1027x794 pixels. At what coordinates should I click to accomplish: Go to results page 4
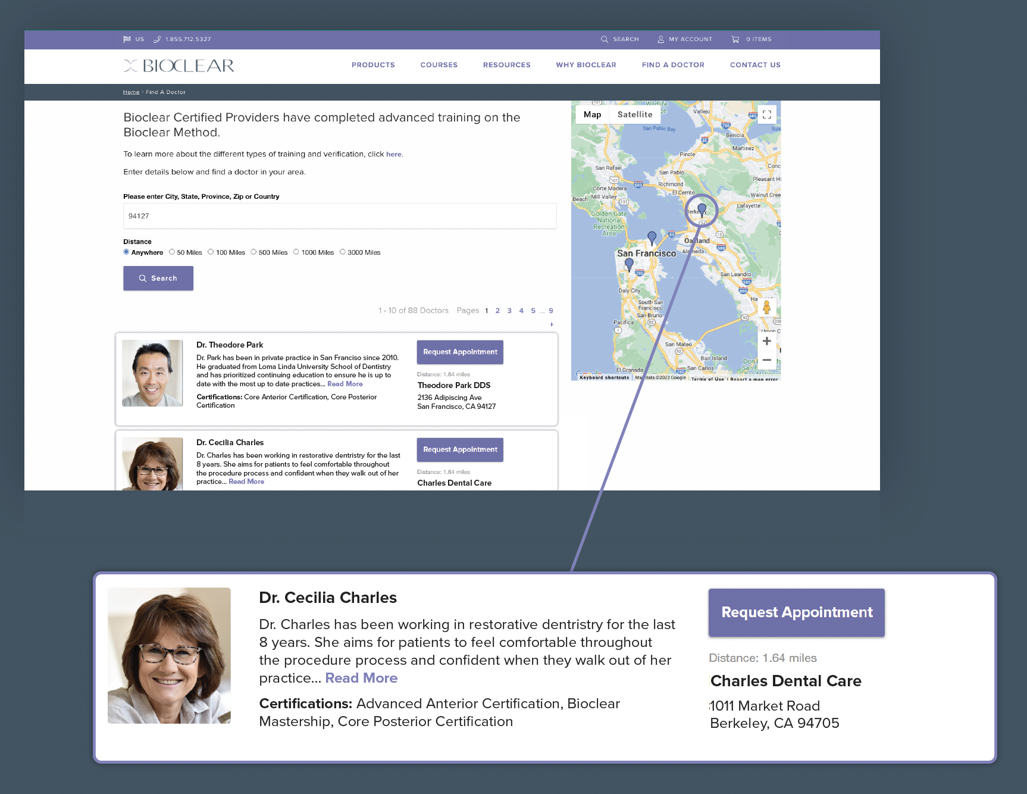[521, 311]
